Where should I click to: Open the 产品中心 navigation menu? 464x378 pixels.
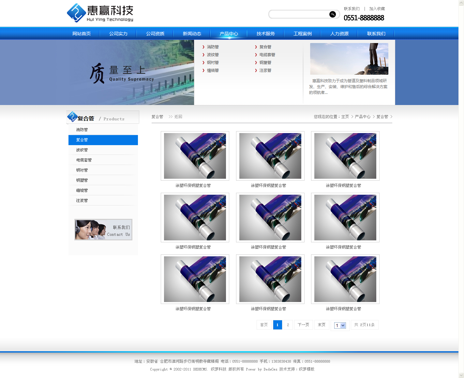(229, 34)
